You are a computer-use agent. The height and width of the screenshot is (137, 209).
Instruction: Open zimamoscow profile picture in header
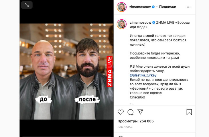tap(122, 7)
